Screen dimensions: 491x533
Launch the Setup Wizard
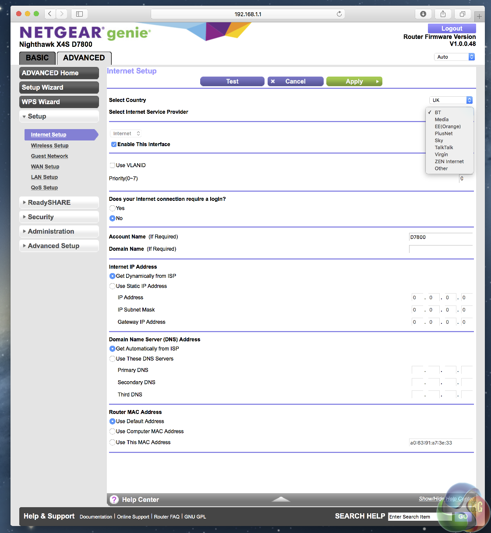pos(59,88)
